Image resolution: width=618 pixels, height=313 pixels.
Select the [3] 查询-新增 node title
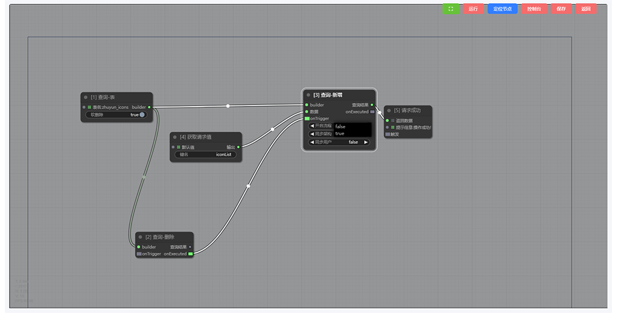[x=328, y=95]
